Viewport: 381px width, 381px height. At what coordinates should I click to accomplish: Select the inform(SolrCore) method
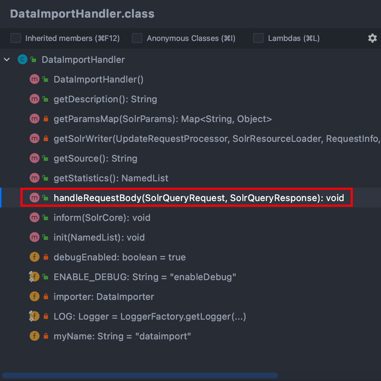tap(102, 218)
